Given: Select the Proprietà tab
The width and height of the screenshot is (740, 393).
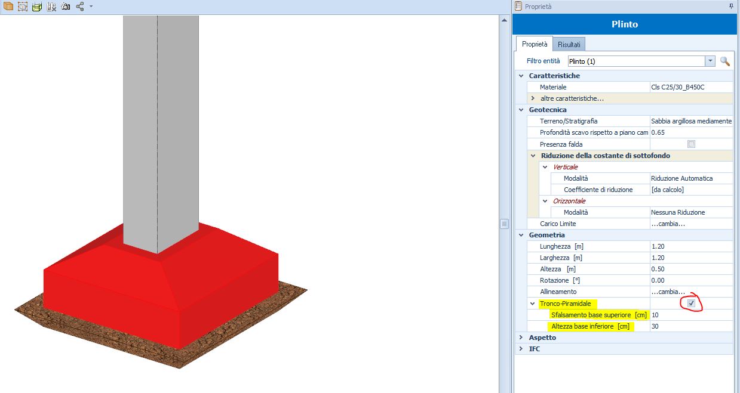Looking at the screenshot, I should tap(534, 44).
